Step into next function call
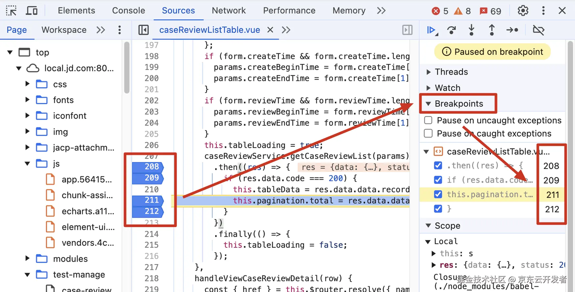This screenshot has width=575, height=292. [x=471, y=30]
